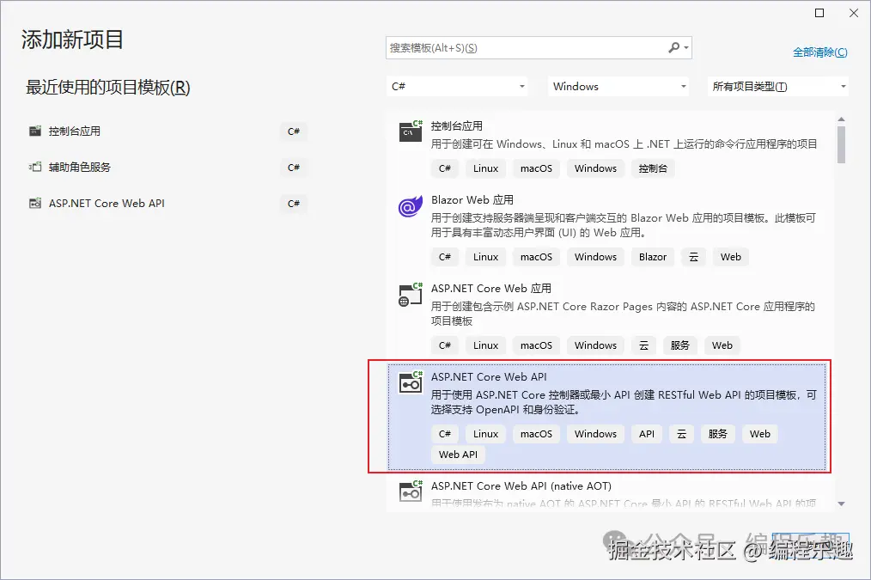Click Linux tag under 控制台应用 template
Image resolution: width=871 pixels, height=580 pixels.
(485, 169)
